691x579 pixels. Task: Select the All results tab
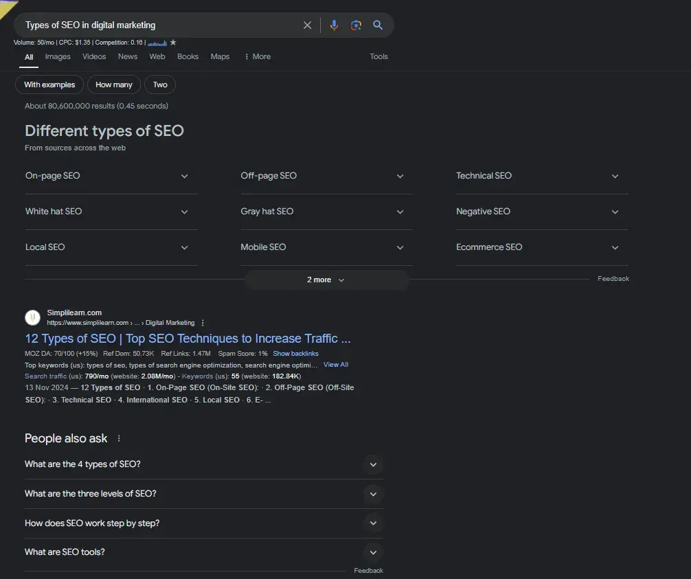(x=29, y=57)
